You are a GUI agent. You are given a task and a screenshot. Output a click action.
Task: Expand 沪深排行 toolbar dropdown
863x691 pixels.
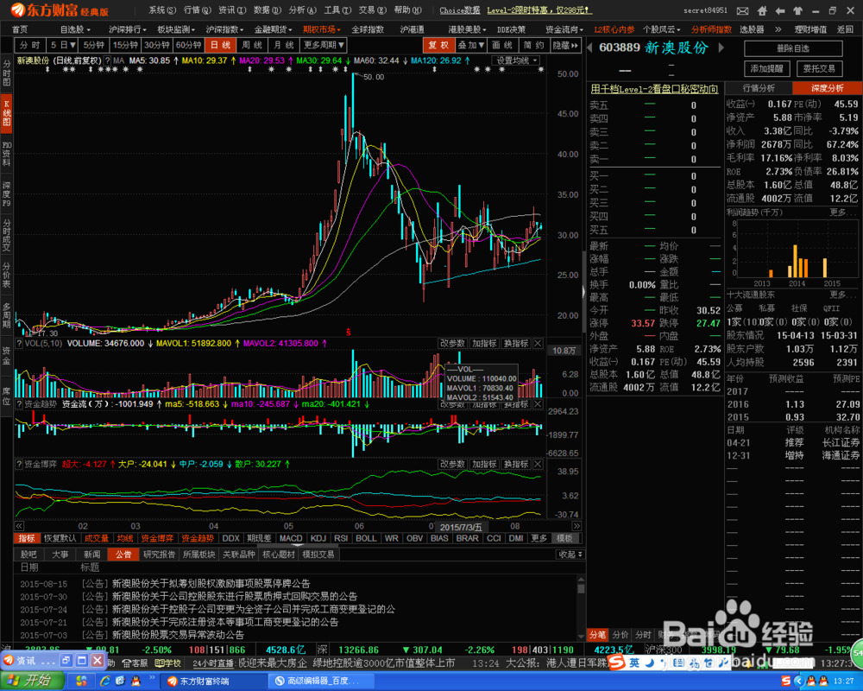coord(128,29)
